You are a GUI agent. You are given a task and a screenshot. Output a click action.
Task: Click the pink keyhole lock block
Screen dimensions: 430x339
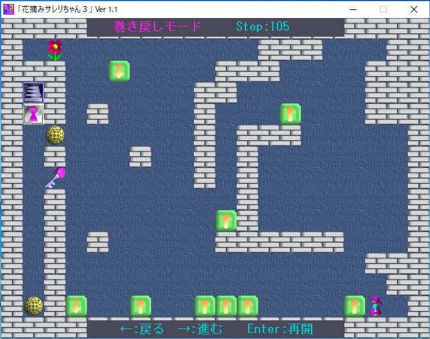point(33,114)
